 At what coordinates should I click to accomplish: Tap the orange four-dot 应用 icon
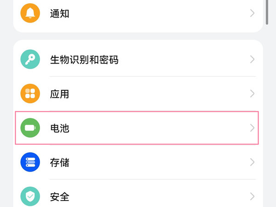tap(30, 94)
